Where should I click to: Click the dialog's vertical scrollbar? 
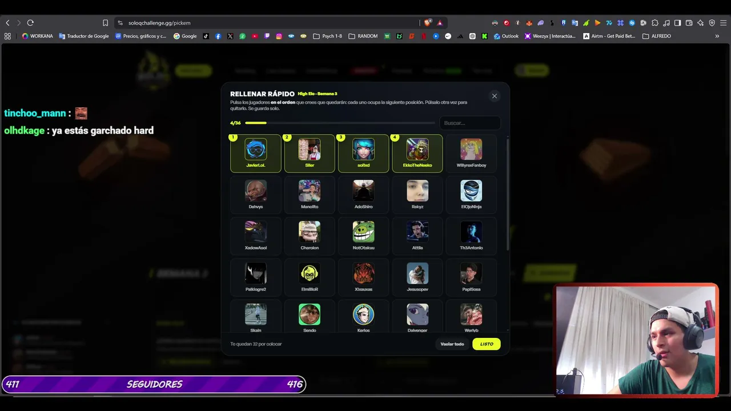pyautogui.click(x=507, y=194)
